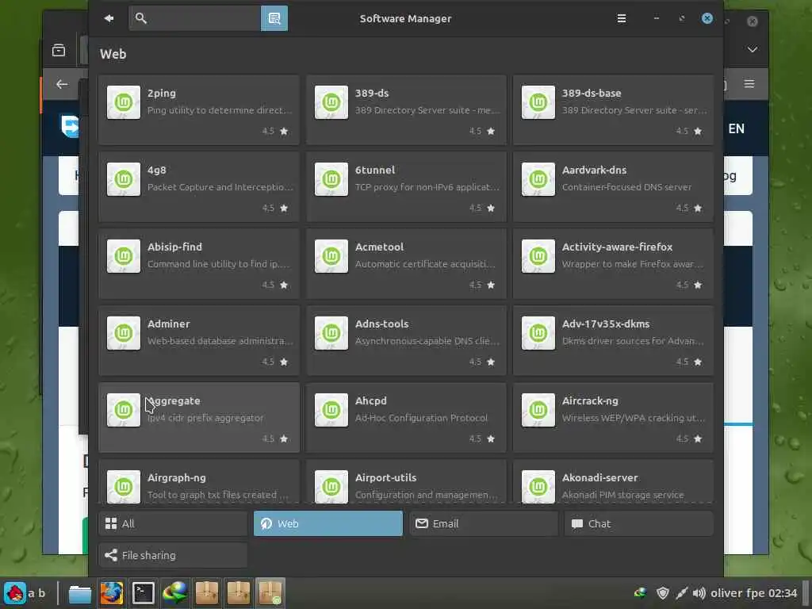Open the Aardvark-dns package icon
The height and width of the screenshot is (609, 812).
tap(538, 179)
